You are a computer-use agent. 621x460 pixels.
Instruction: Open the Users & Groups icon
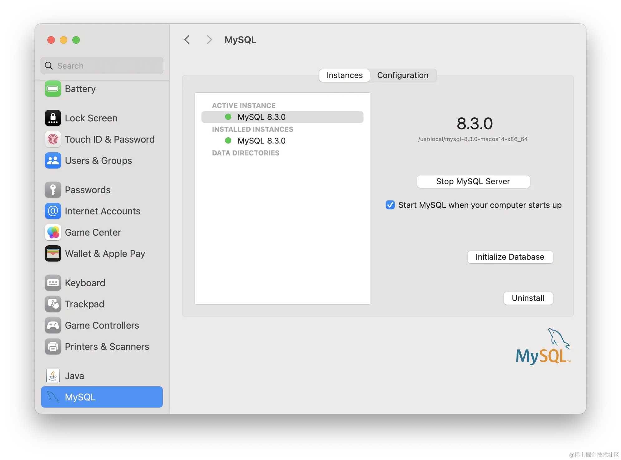tap(53, 161)
